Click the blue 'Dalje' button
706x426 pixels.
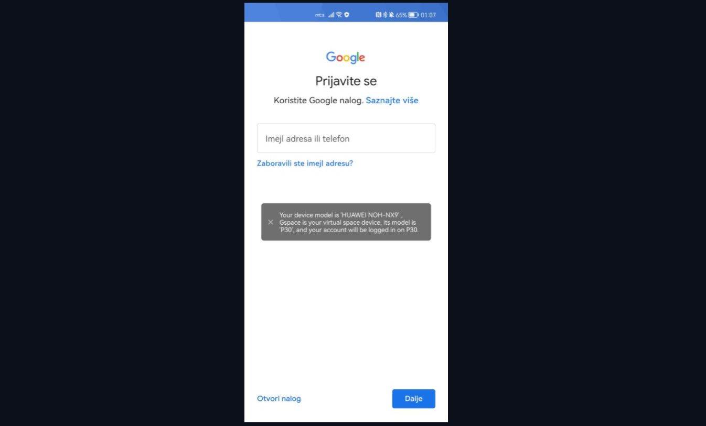(413, 399)
